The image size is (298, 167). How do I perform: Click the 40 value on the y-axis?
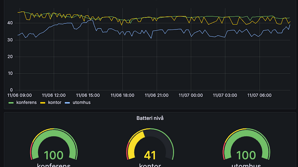[10, 23]
